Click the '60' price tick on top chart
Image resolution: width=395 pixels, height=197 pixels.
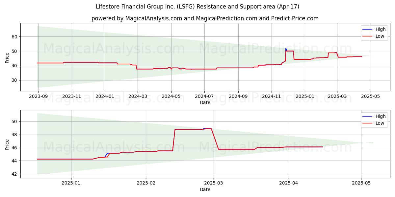(15, 37)
